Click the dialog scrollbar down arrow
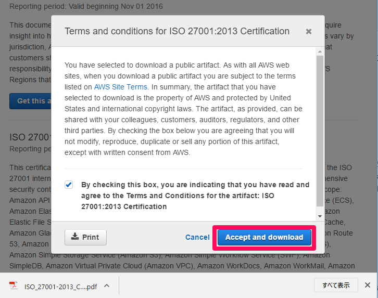 pos(320,216)
